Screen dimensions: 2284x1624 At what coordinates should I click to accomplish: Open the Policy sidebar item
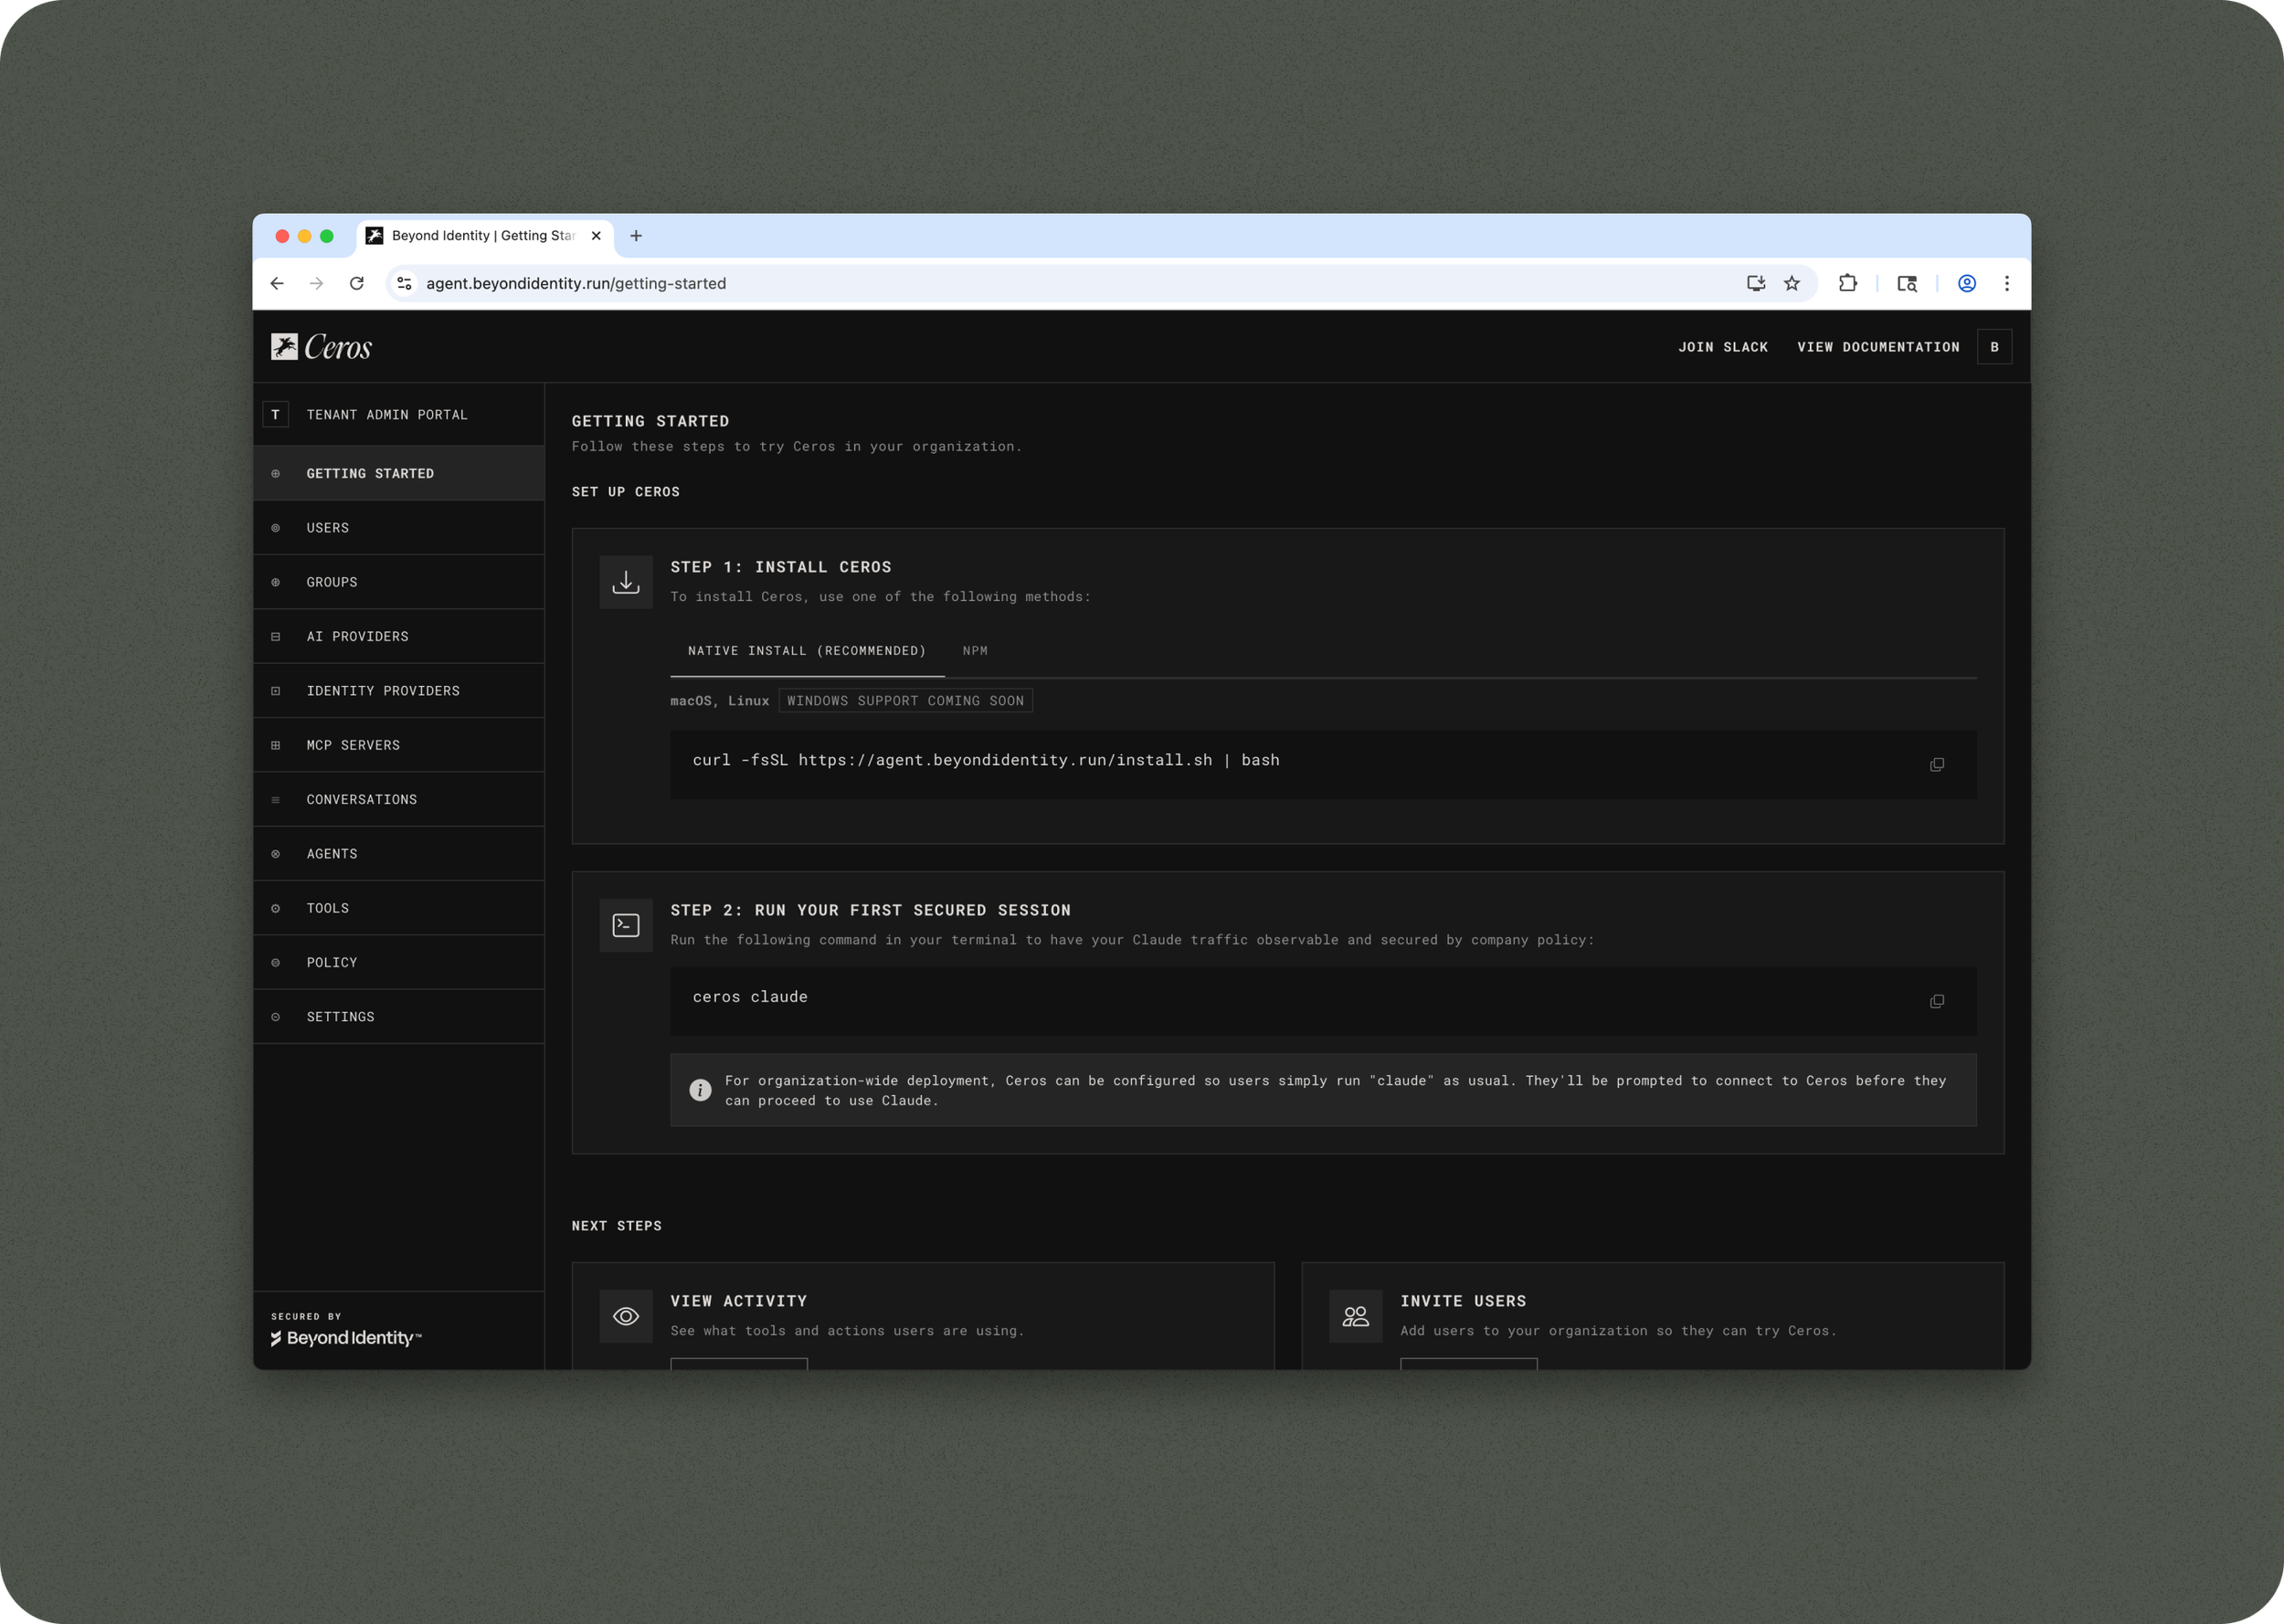(x=331, y=962)
